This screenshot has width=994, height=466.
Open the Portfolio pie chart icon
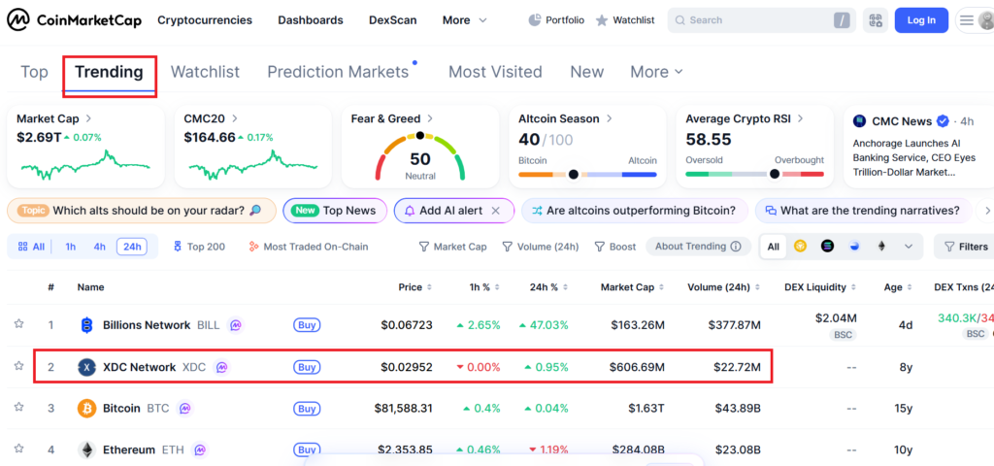pyautogui.click(x=535, y=20)
